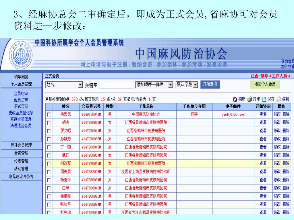Image resolution: width=294 pixels, height=220 pixels.
Task: Click the 开始查询 button
Action: (x=210, y=85)
